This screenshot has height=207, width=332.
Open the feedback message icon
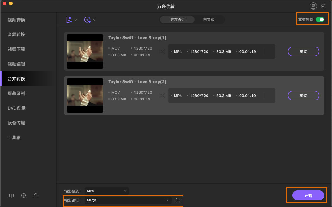[x=323, y=6]
